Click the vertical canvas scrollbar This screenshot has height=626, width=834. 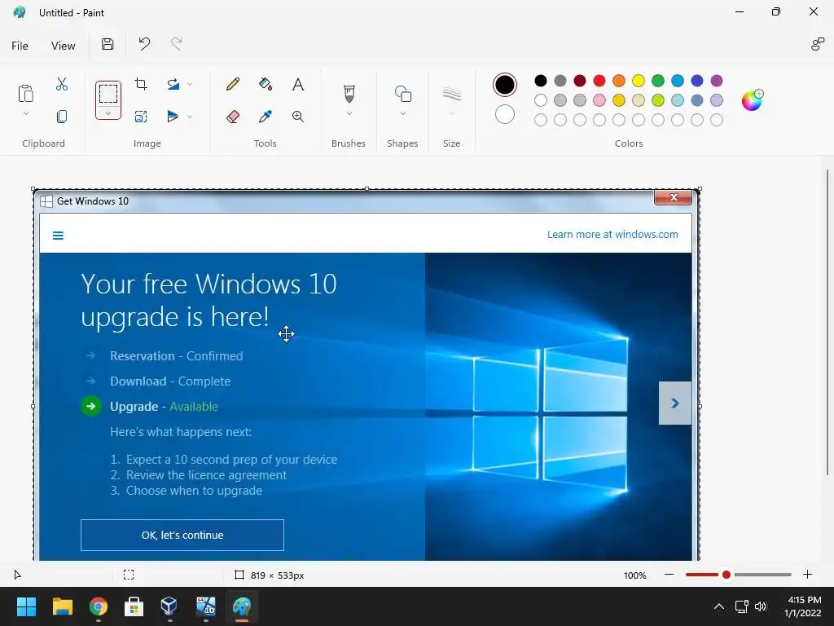tap(827, 322)
